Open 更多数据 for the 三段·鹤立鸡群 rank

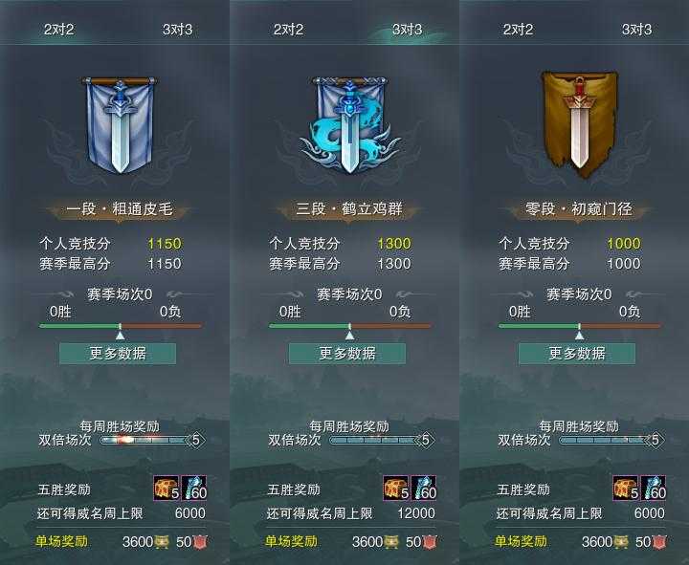pos(347,354)
